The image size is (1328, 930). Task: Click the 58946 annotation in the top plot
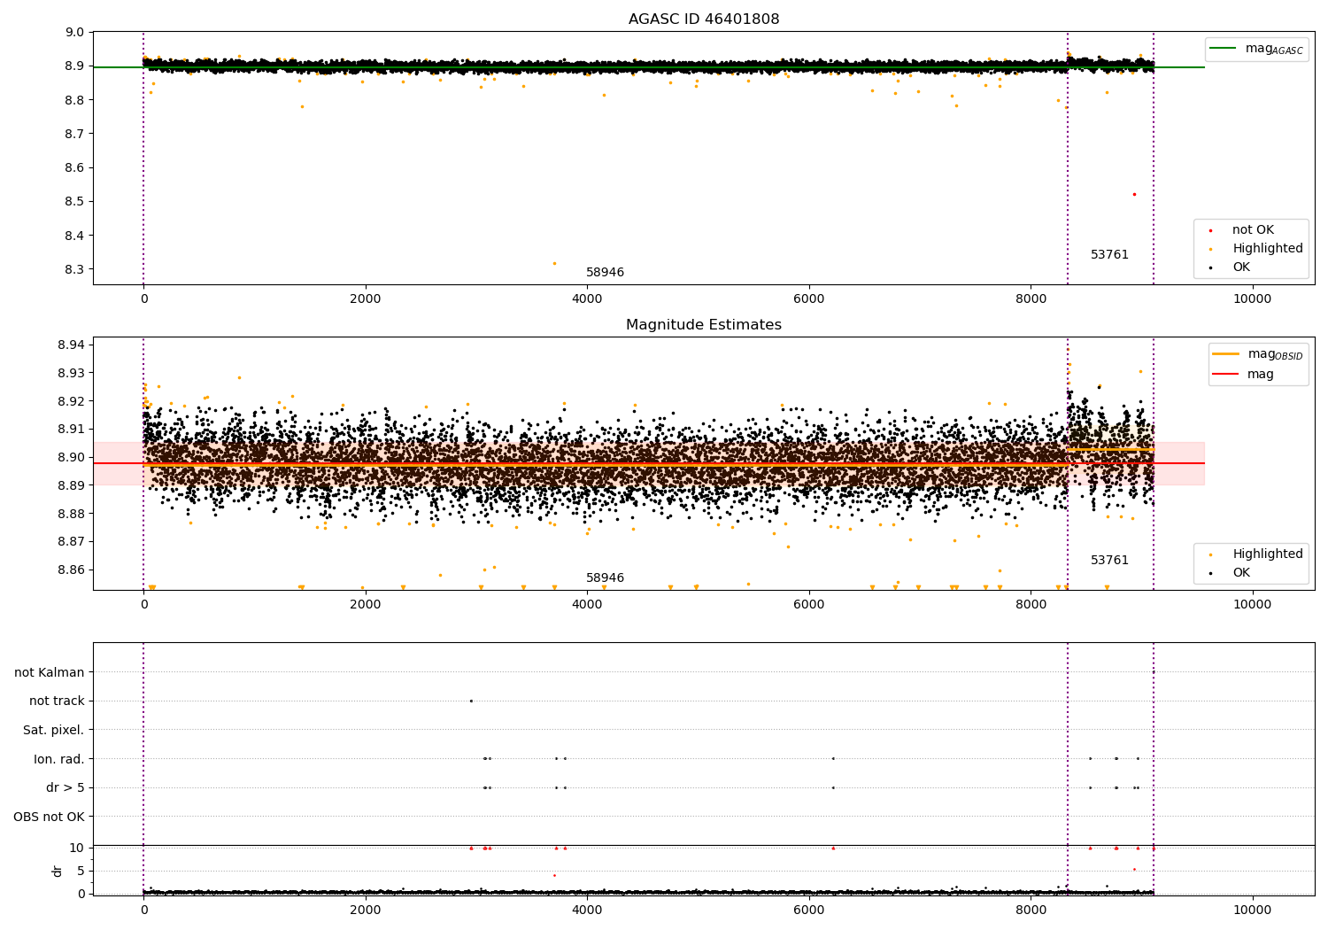(x=605, y=273)
